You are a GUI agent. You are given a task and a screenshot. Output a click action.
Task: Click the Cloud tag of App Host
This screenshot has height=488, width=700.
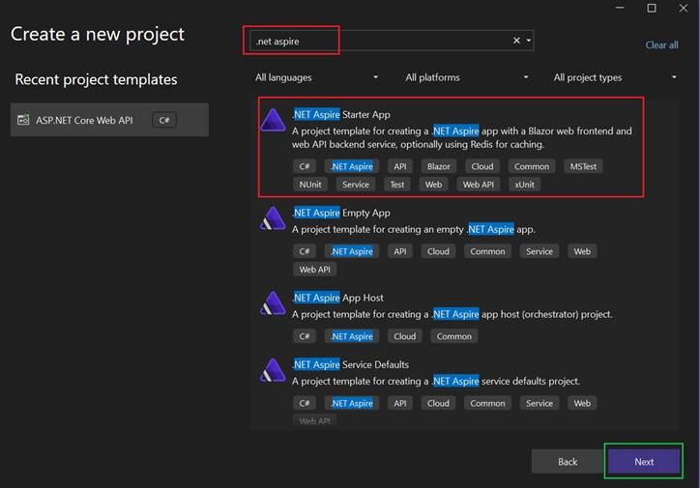tap(404, 336)
